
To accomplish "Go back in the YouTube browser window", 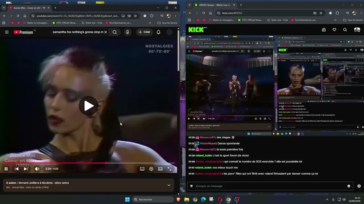I will (4, 16).
